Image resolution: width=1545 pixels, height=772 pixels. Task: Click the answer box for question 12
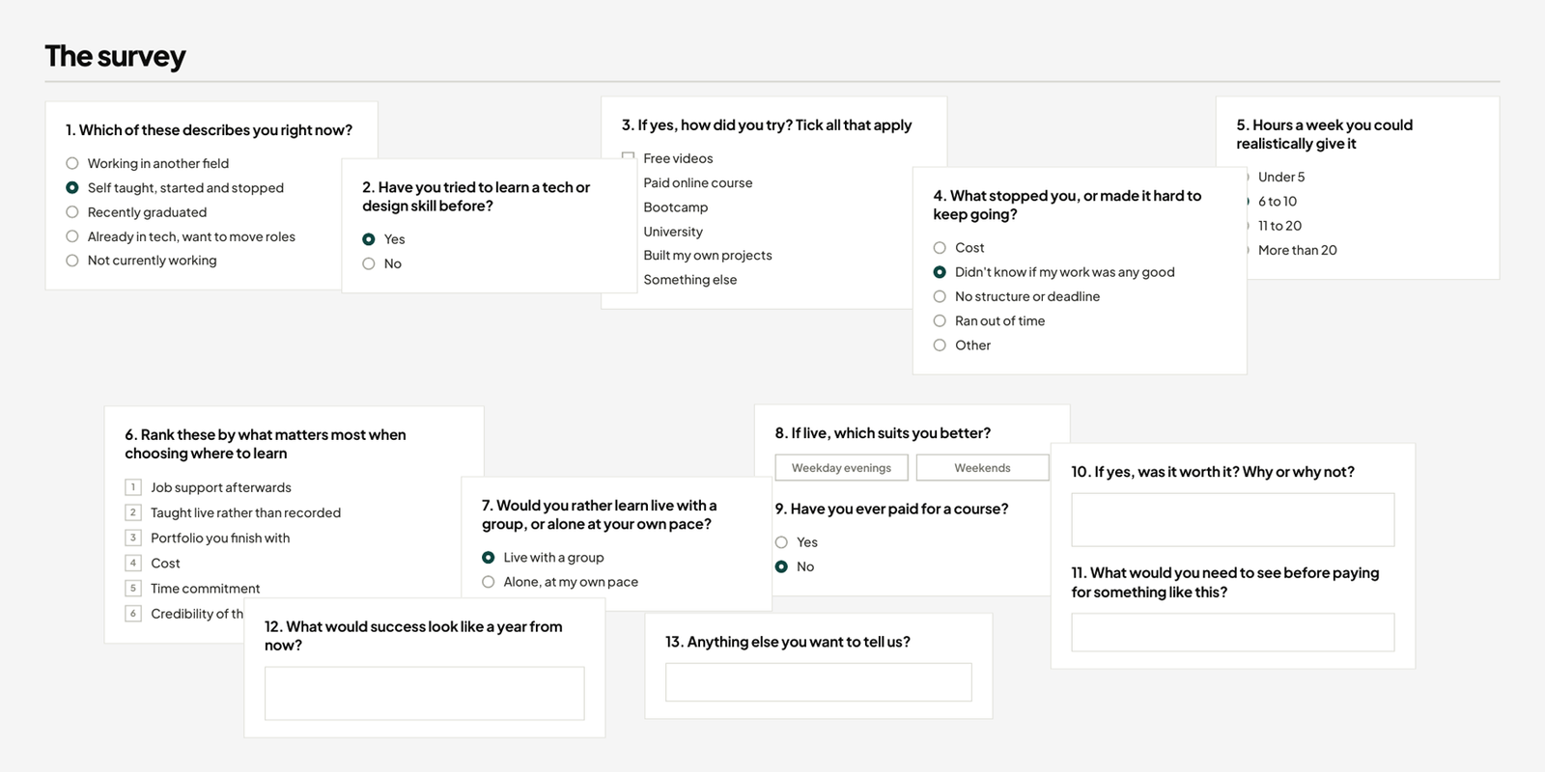click(x=425, y=693)
